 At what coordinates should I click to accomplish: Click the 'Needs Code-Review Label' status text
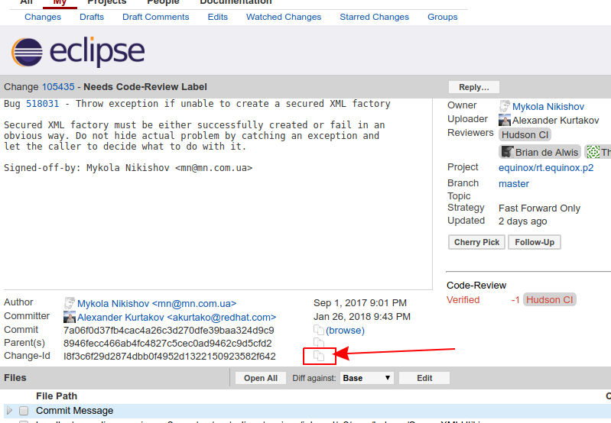[145, 87]
